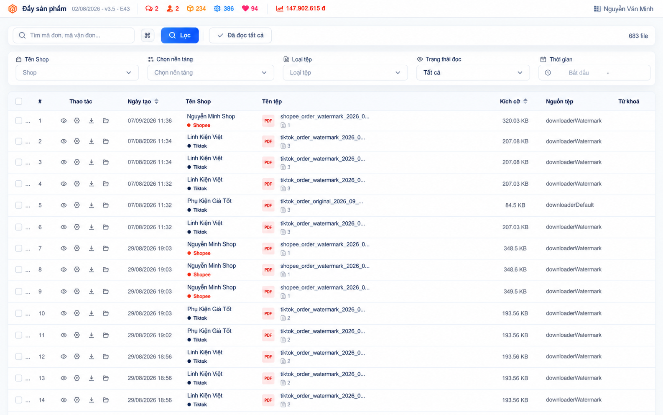Download the file in row 12
This screenshot has width=663, height=415.
click(91, 357)
